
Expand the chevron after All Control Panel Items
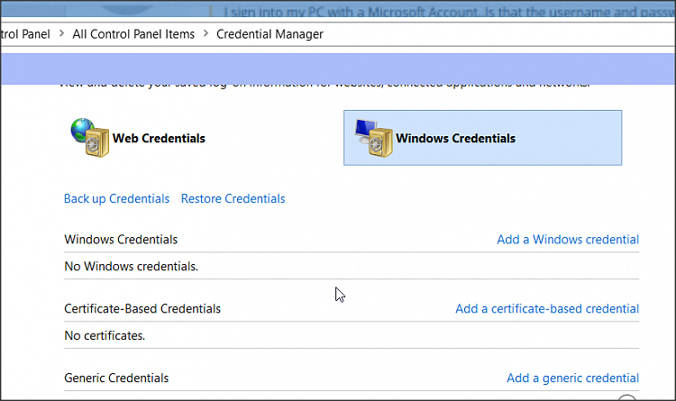click(x=206, y=33)
